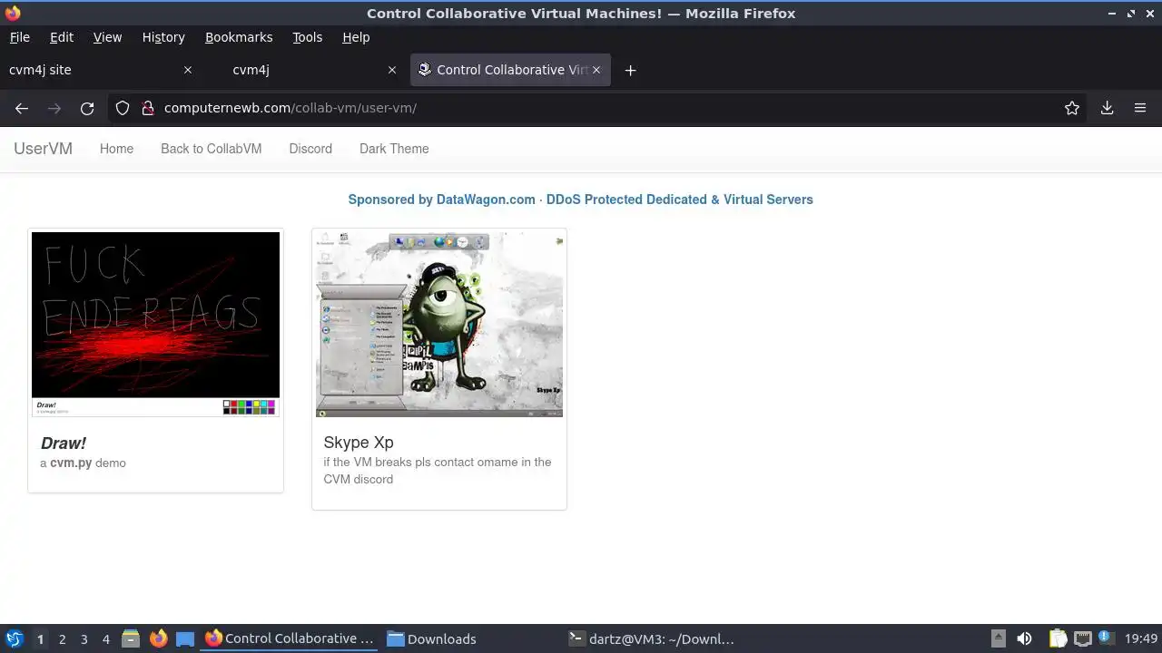Click the Back to CollabVM link
1162x653 pixels.
(211, 149)
